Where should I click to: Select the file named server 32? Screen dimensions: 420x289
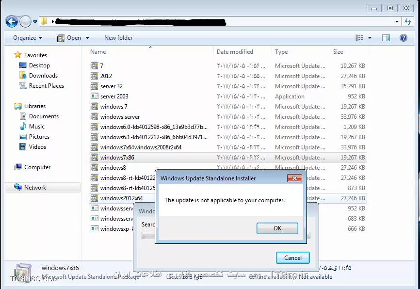point(112,86)
